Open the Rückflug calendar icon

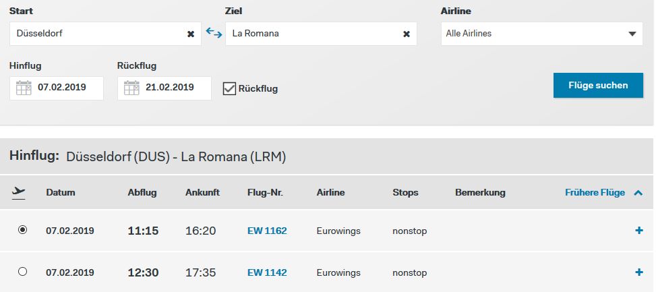(131, 88)
